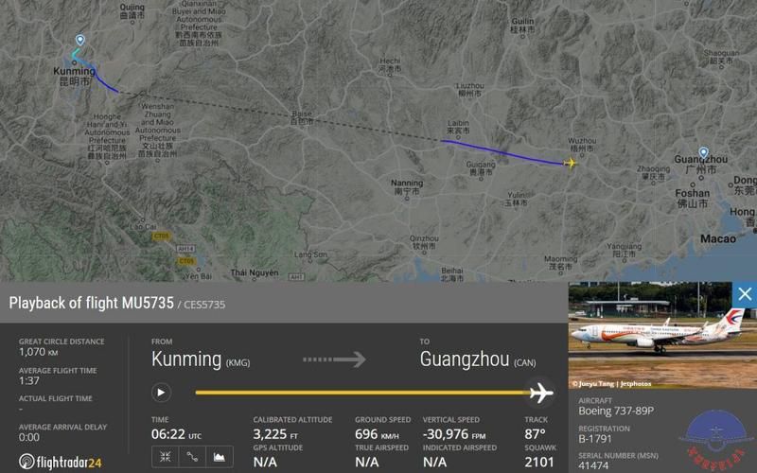Image resolution: width=757 pixels, height=473 pixels.
Task: Click the Guangzhou (CAN) destination label
Action: pos(478,359)
